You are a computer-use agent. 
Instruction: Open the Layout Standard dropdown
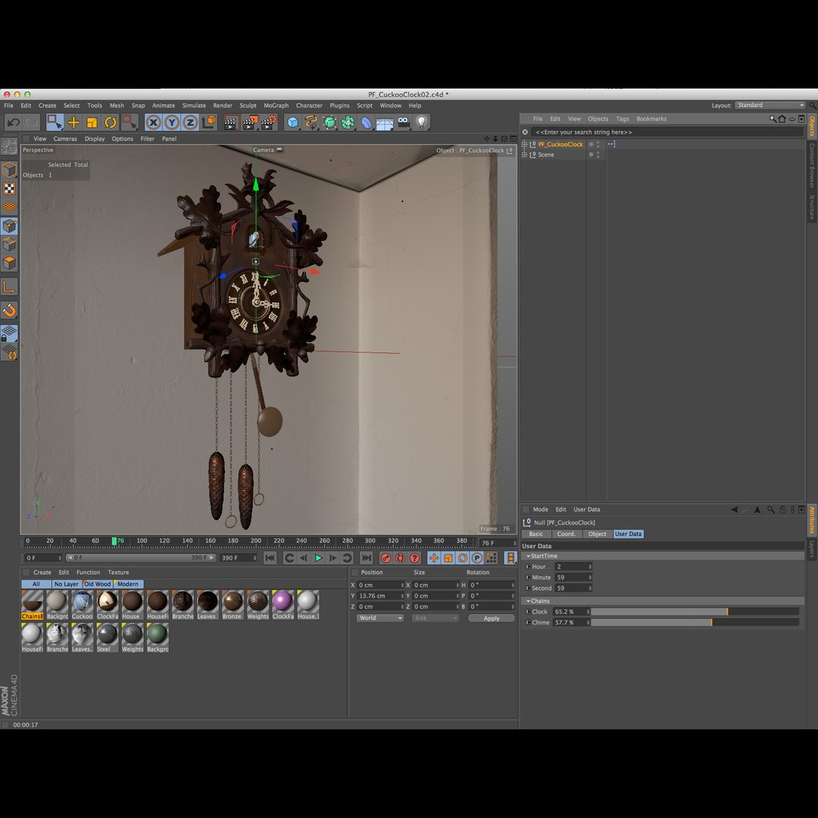pos(770,105)
